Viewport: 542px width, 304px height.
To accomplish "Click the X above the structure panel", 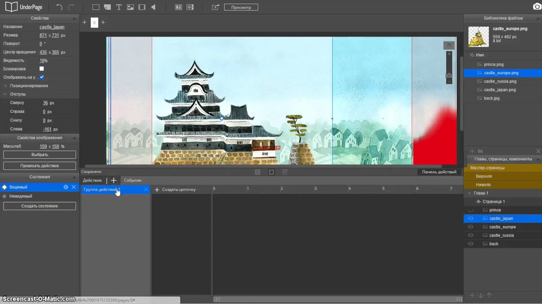I will click(538, 151).
